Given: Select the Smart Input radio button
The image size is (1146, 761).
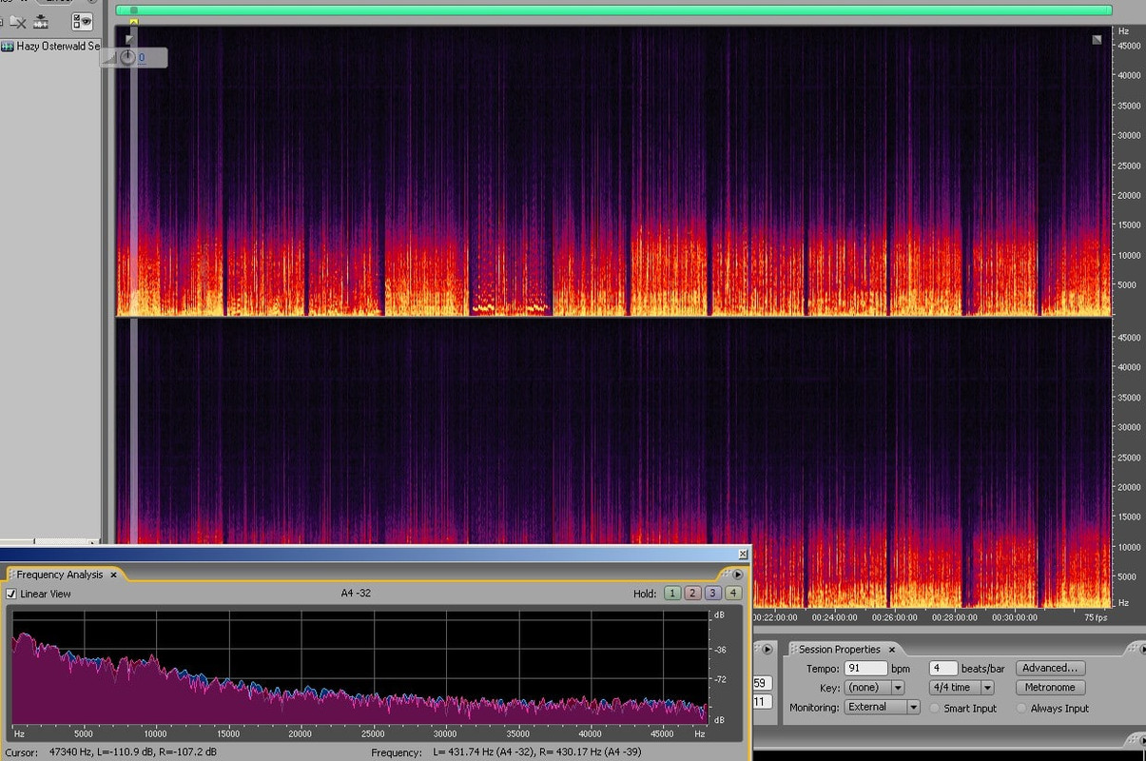Looking at the screenshot, I should (935, 709).
